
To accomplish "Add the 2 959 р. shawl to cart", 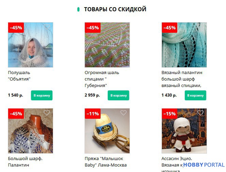I will 119,95.
